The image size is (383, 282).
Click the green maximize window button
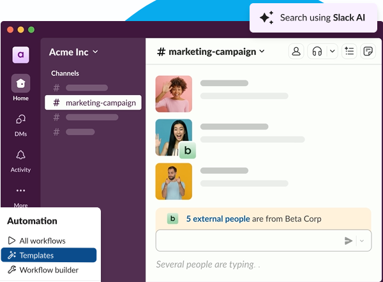[x=31, y=30]
